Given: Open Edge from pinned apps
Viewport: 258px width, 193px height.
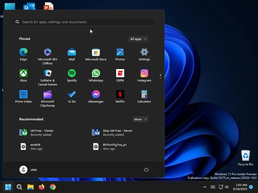Looking at the screenshot, I should coord(23,55).
